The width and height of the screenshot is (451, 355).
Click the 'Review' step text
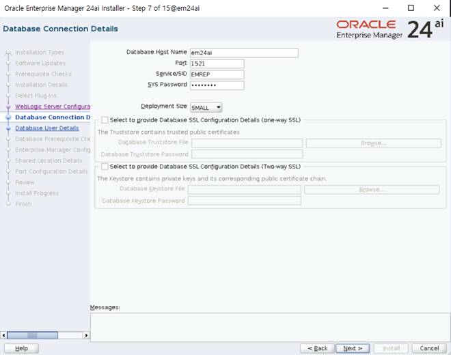(x=25, y=182)
